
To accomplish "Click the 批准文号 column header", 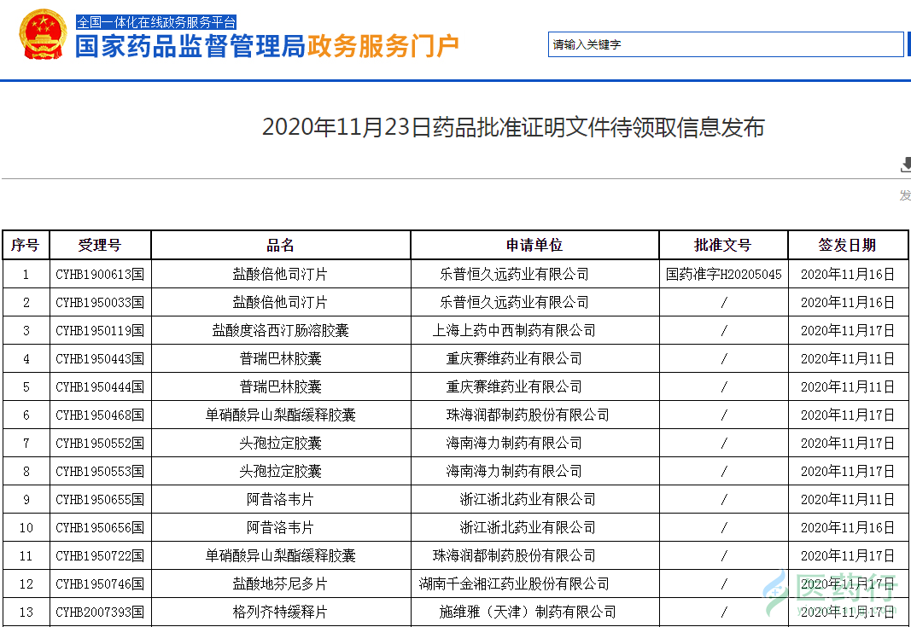I will pyautogui.click(x=723, y=245).
